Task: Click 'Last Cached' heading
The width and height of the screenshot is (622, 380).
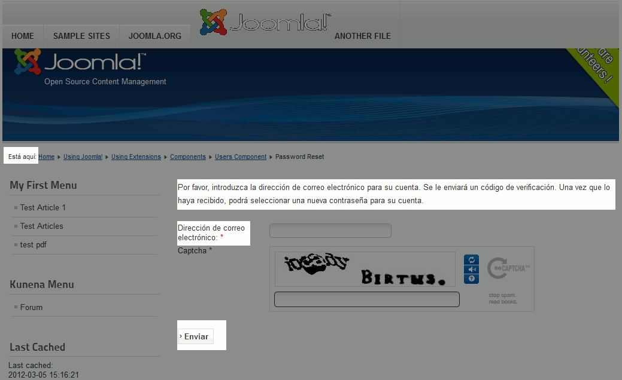Action: coord(37,347)
